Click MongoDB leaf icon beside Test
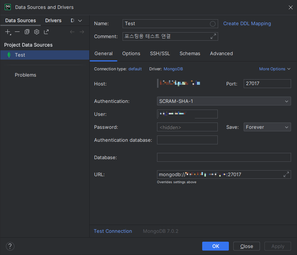This screenshot has width=297, height=255. [x=9, y=55]
